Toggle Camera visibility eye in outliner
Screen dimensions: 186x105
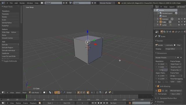coord(179,19)
